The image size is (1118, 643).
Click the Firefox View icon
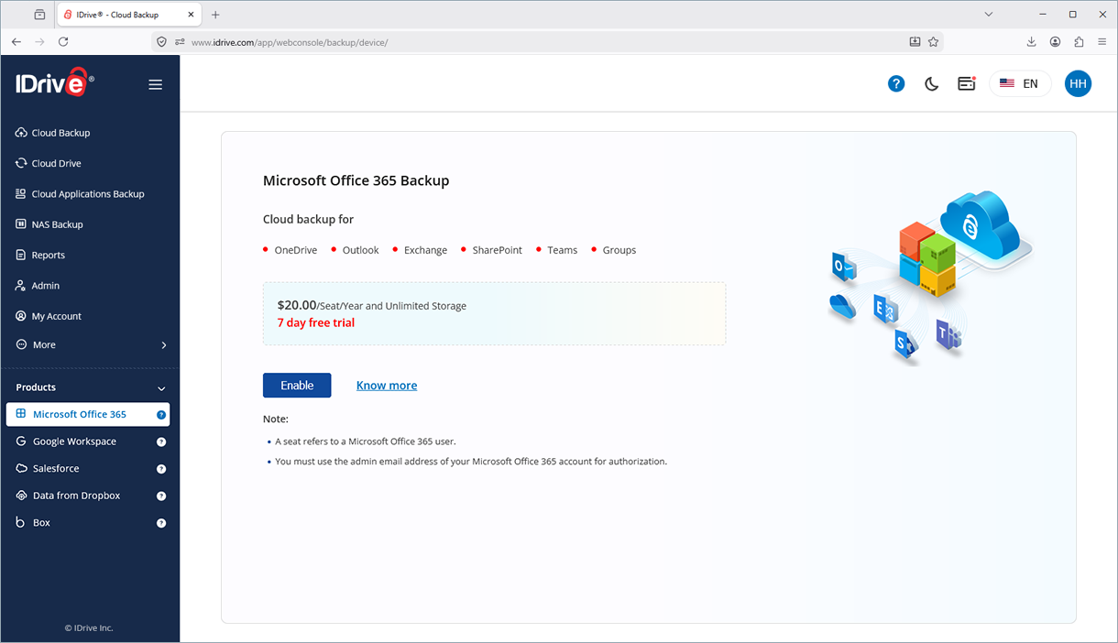click(39, 15)
